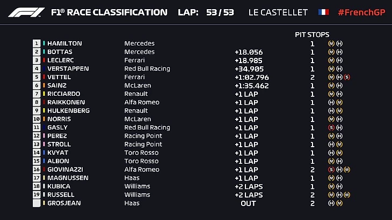Select Grosjean's OUT status
This screenshot has width=392, height=220.
[248, 203]
